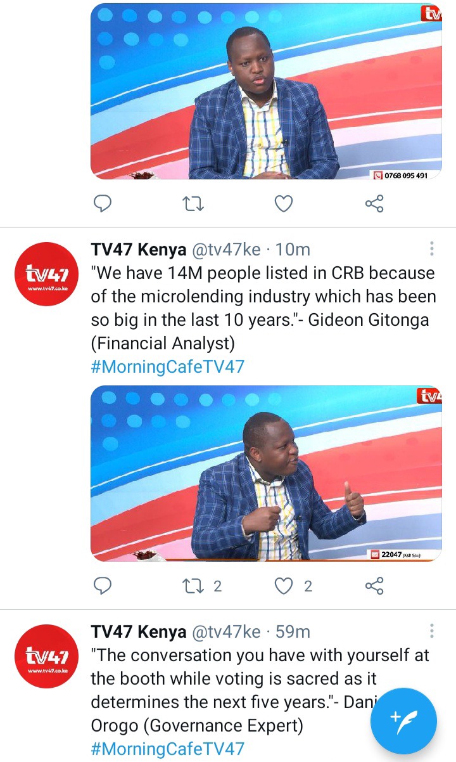Viewport: 456px width, 762px height.
Task: Open TV47 avatar on the 59m tweet
Action: point(46,656)
